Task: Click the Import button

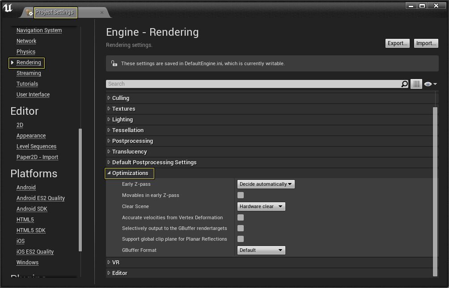Action: pyautogui.click(x=426, y=43)
